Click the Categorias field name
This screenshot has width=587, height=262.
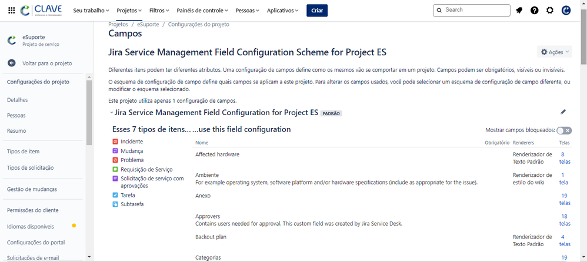208,257
